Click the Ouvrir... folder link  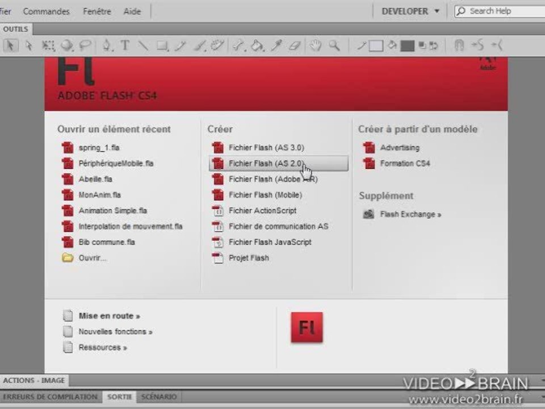pyautogui.click(x=85, y=258)
